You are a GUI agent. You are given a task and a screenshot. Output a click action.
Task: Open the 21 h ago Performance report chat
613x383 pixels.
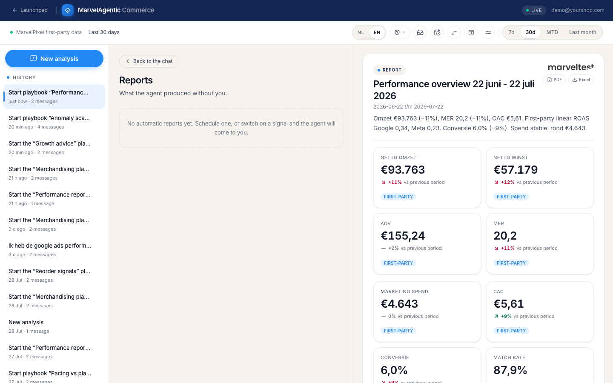[x=54, y=199]
